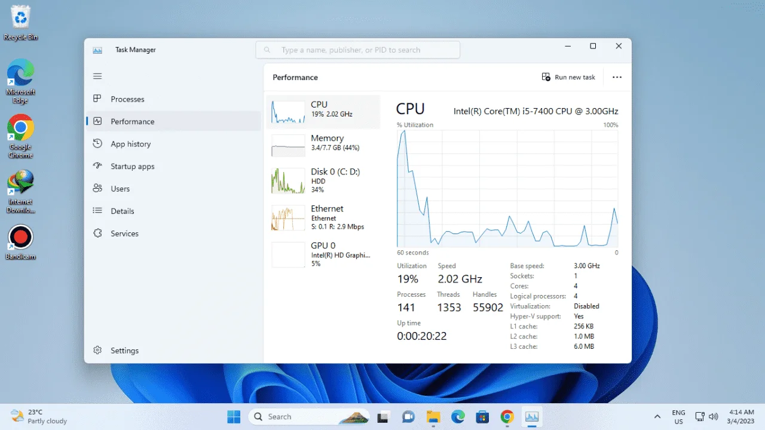Screen dimensions: 765x430
Task: Open the Chat app on taskbar
Action: pos(408,416)
